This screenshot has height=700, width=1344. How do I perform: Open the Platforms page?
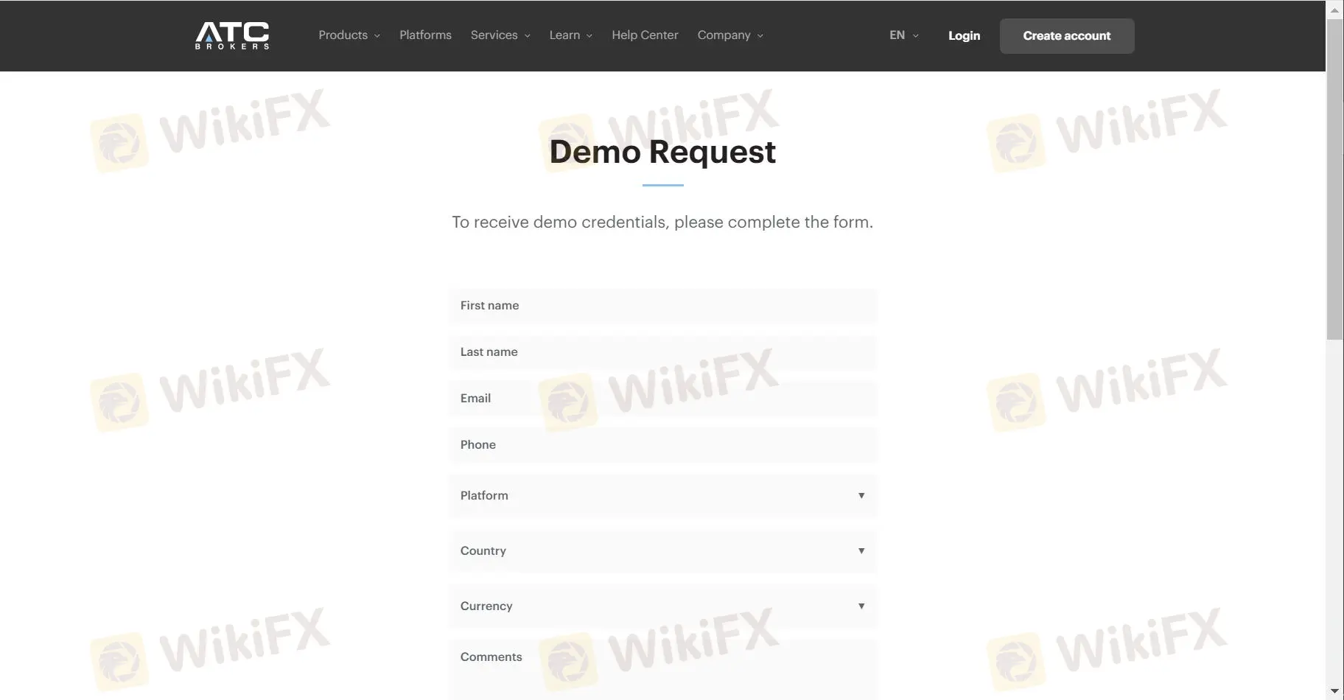(x=425, y=35)
